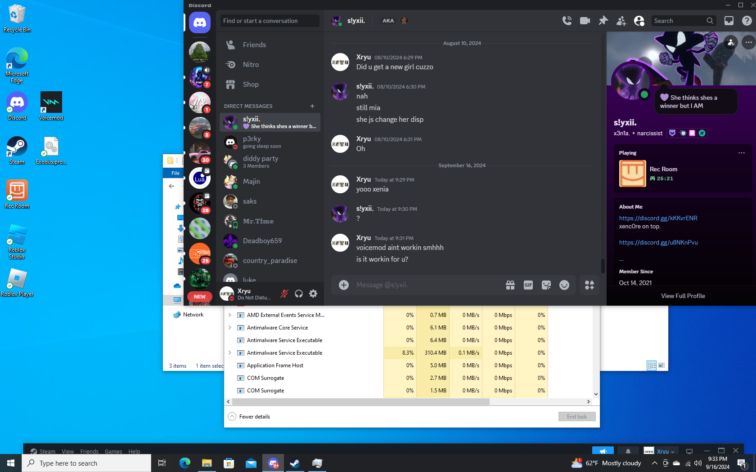The image size is (756, 472).
Task: Select the Lua server icon
Action: (200, 178)
